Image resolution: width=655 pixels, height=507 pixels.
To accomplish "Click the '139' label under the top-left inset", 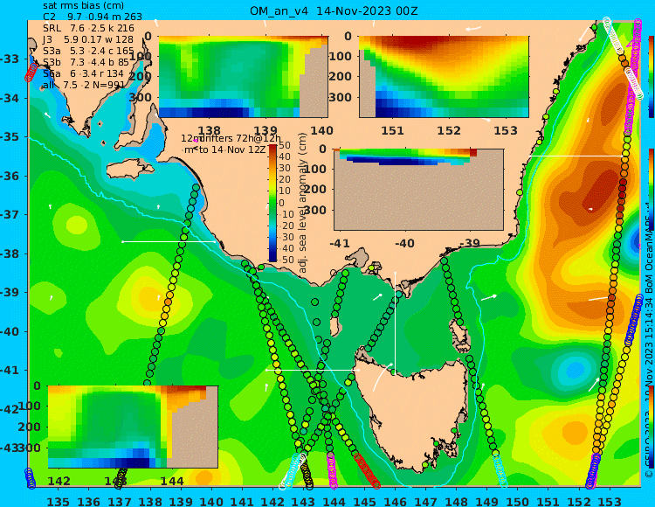I will (x=265, y=130).
